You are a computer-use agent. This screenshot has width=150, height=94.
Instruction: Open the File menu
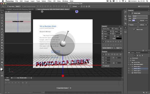17,1
